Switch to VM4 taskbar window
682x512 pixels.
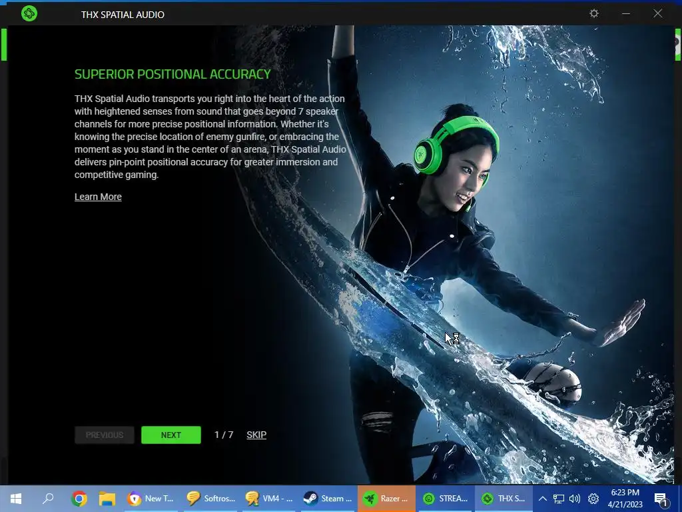coord(269,499)
